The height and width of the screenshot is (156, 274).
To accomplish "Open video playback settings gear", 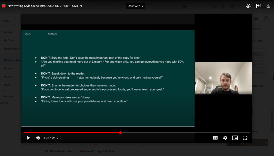I will coord(225,138).
